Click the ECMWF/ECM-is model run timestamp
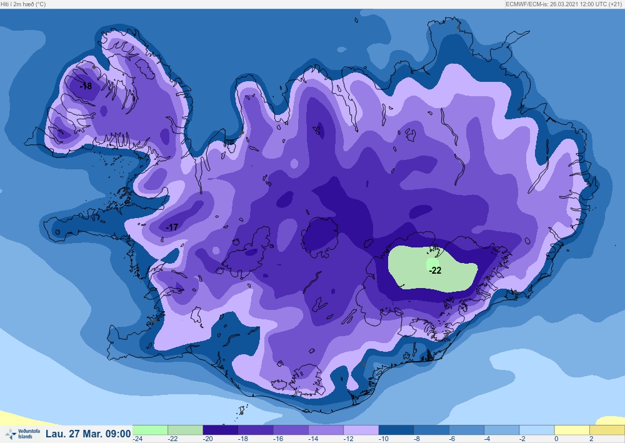625x443 pixels. (x=564, y=4)
